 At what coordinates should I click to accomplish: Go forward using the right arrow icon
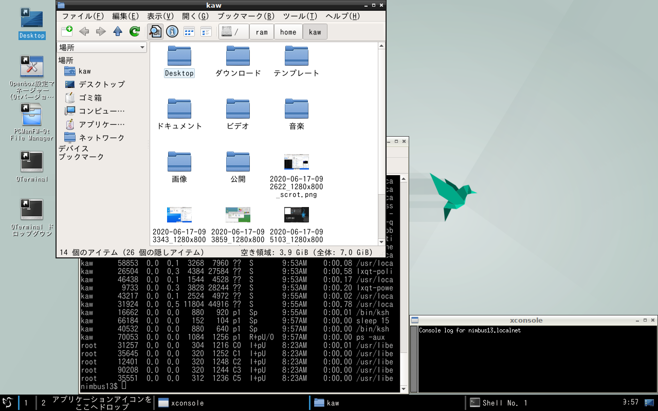pos(101,31)
